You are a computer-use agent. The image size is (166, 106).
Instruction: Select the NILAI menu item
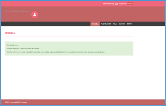[115, 24]
